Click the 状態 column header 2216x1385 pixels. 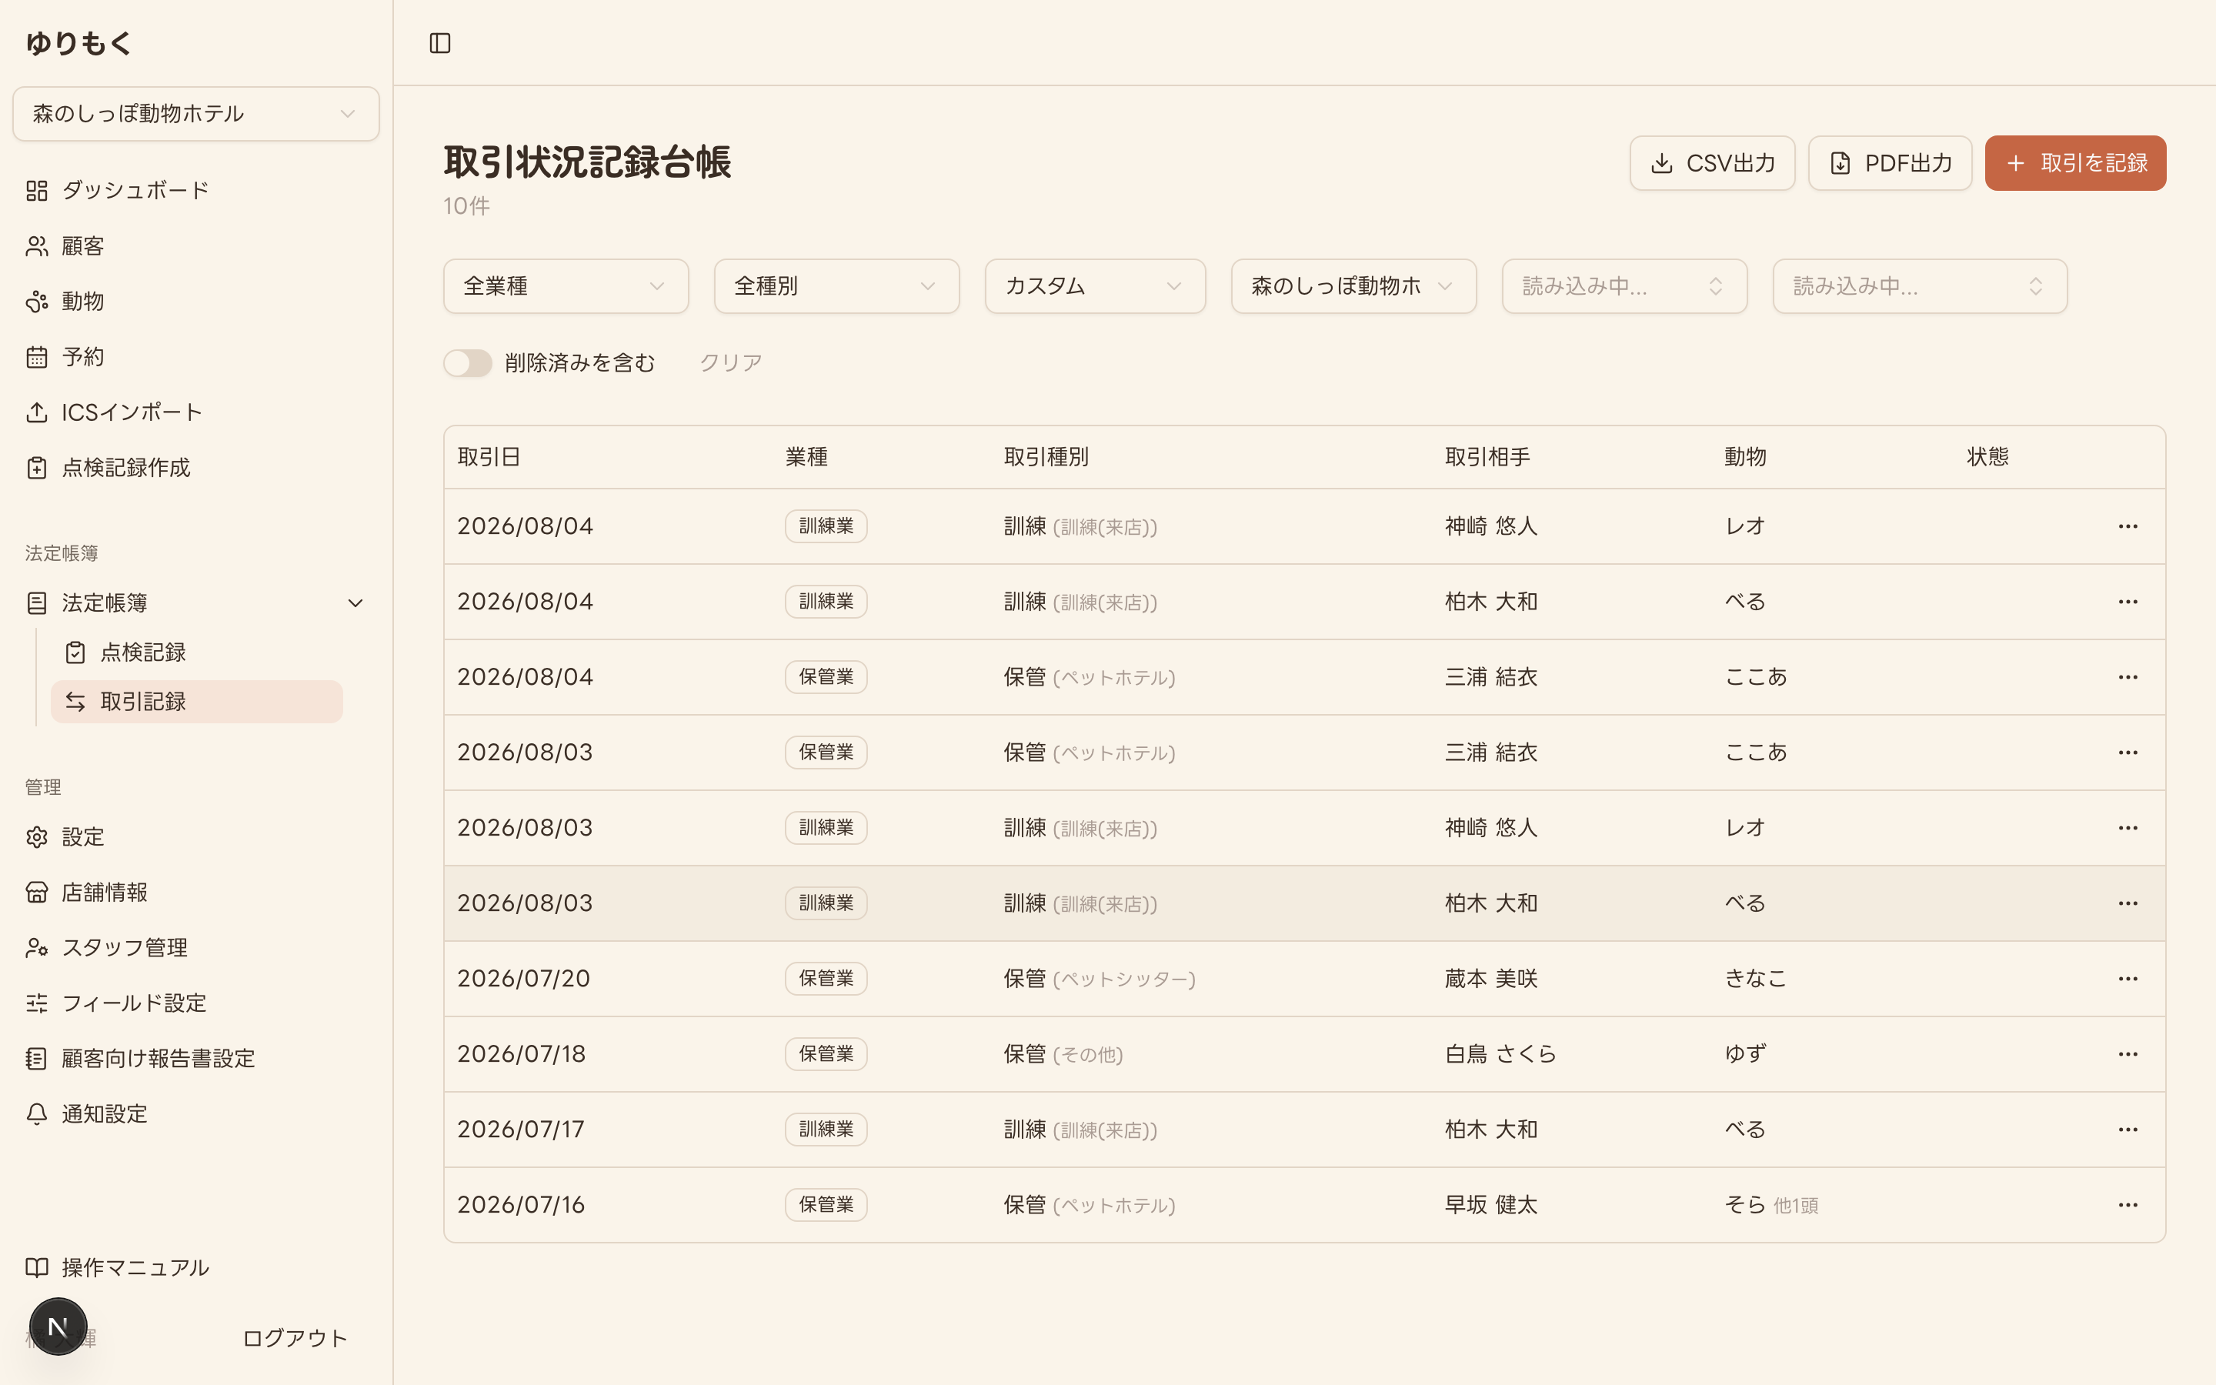coord(1987,457)
